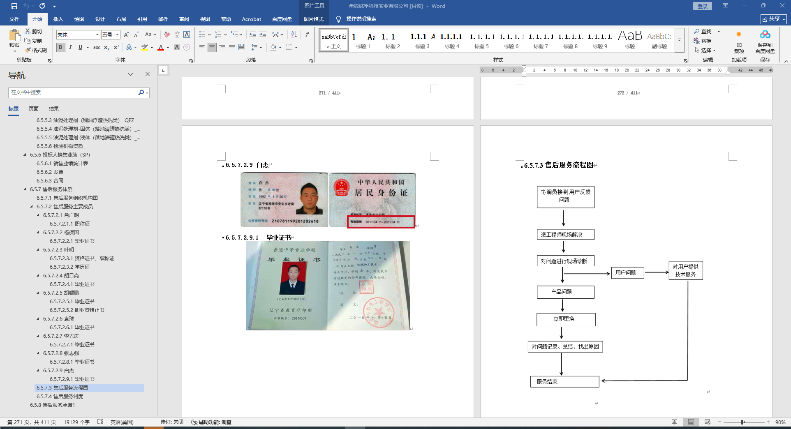Increase font size with the grow font icon

click(126, 35)
